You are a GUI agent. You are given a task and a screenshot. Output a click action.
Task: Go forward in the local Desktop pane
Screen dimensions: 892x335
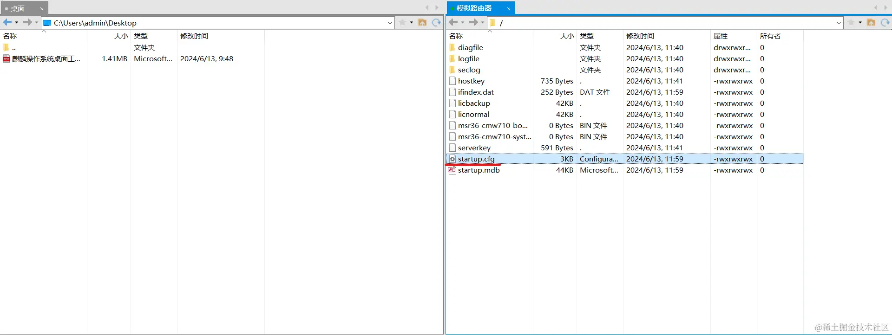click(27, 22)
